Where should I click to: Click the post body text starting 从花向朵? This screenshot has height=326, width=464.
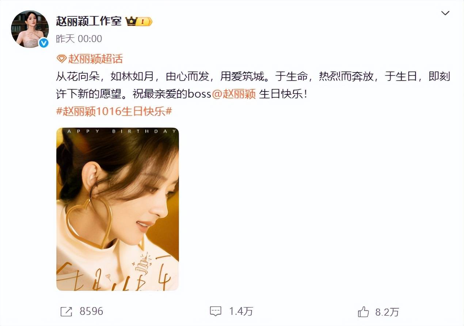point(253,85)
